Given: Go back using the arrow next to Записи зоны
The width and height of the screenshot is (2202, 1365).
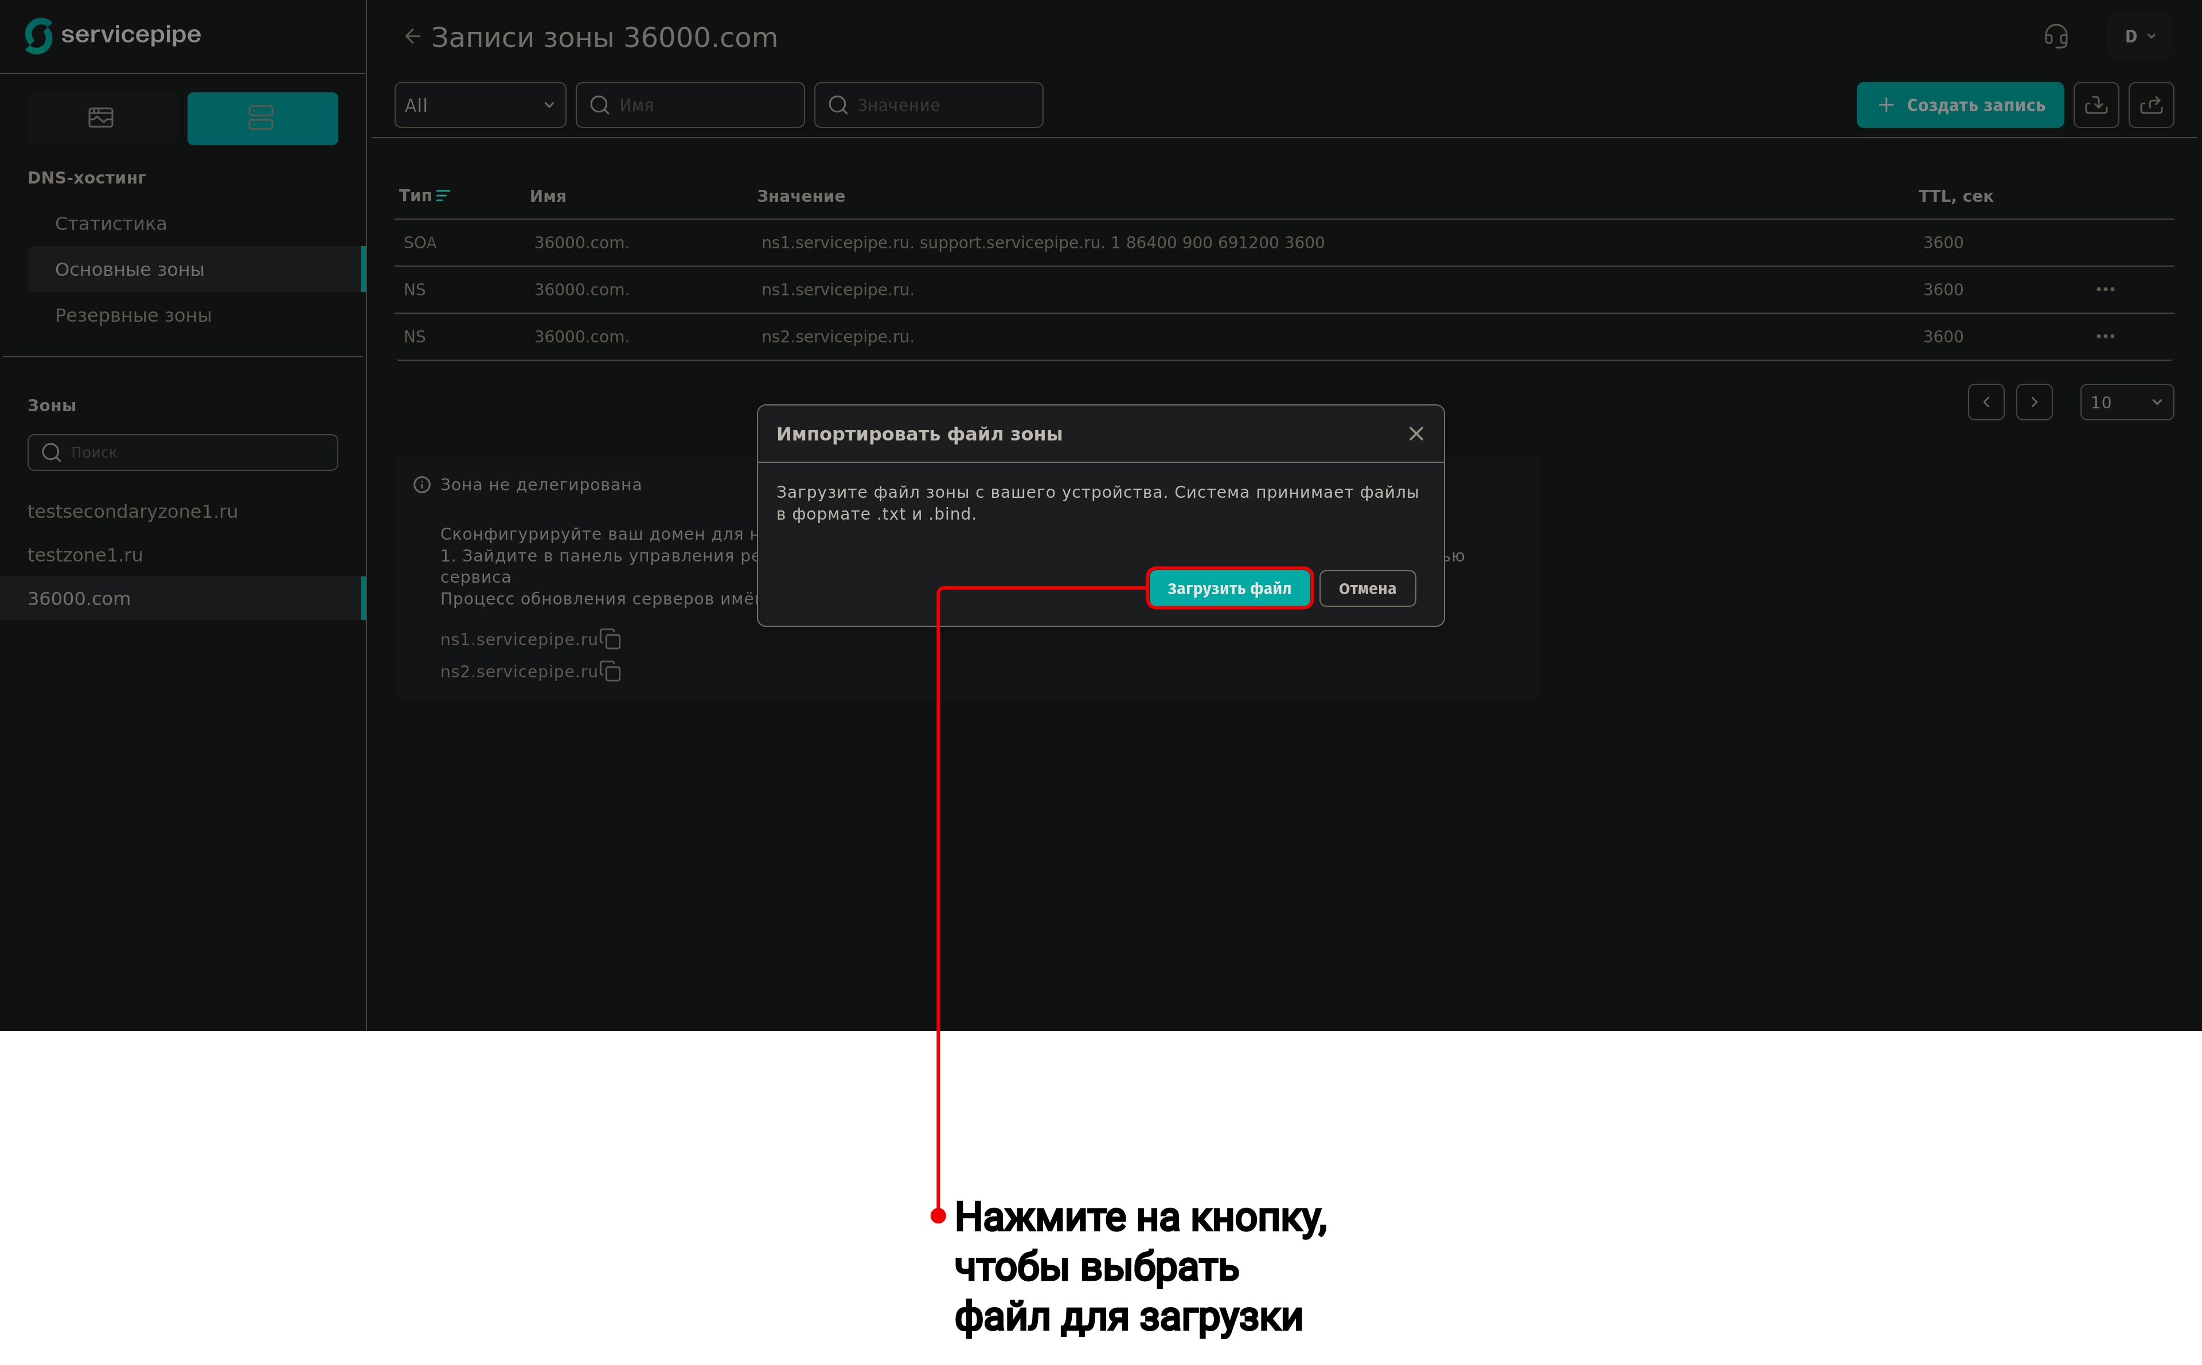Looking at the screenshot, I should pos(412,37).
